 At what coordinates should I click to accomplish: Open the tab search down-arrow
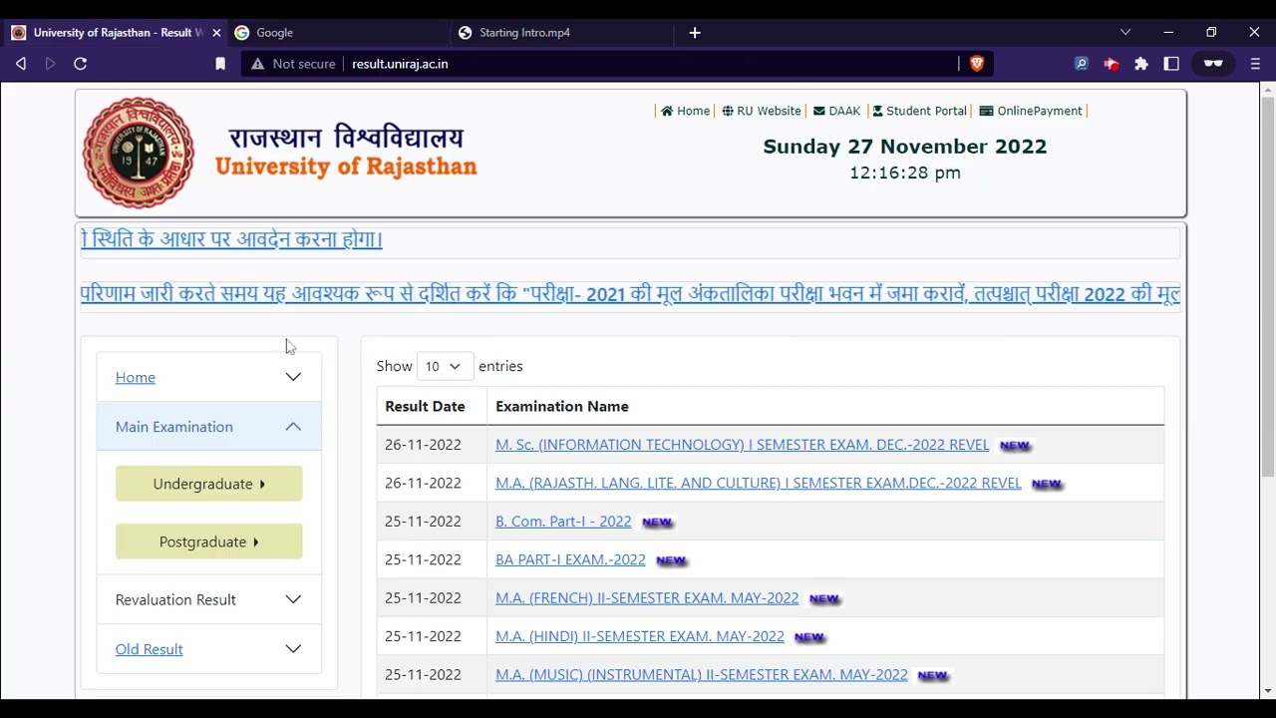point(1125,33)
